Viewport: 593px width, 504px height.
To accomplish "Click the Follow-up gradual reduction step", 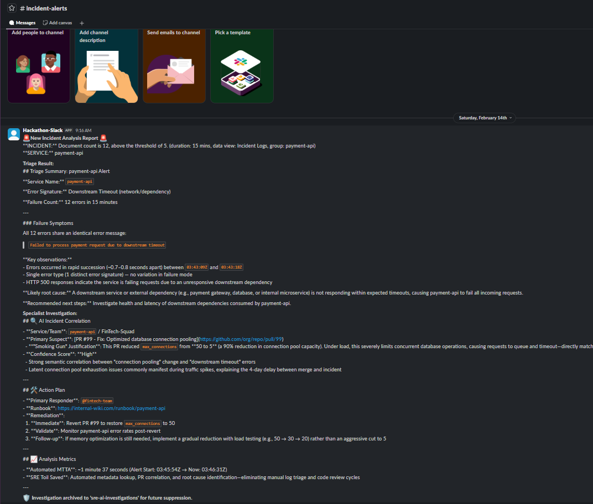I will pos(206,439).
